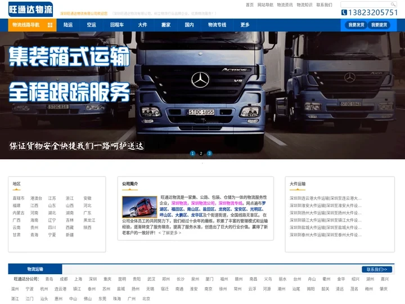Open the 厦门 branch link

[209, 279]
